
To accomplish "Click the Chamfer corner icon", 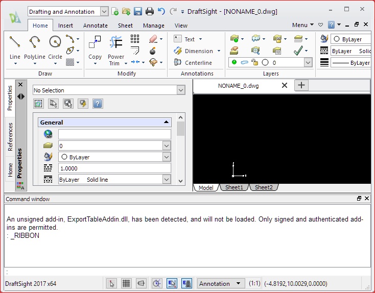I will click(x=135, y=51).
